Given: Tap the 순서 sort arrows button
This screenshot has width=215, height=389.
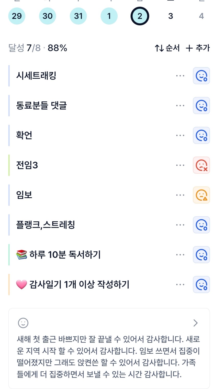Looking at the screenshot, I should pyautogui.click(x=167, y=48).
